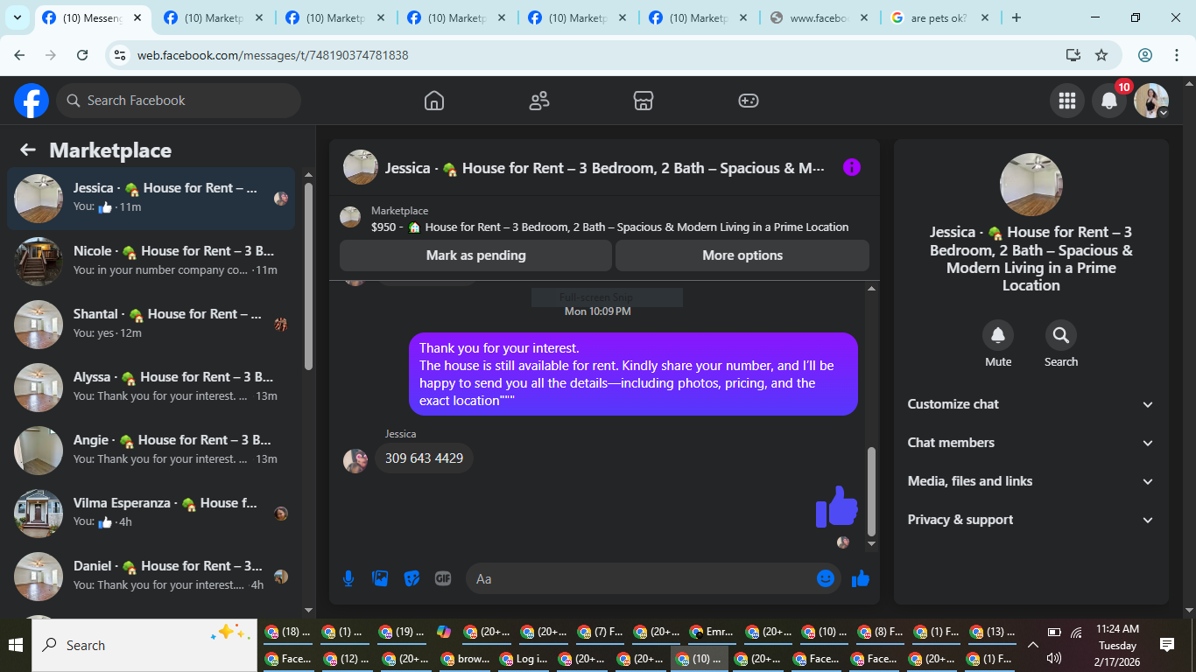Click the taskbar volume speaker icon
Image resolution: width=1196 pixels, height=672 pixels.
(1054, 658)
